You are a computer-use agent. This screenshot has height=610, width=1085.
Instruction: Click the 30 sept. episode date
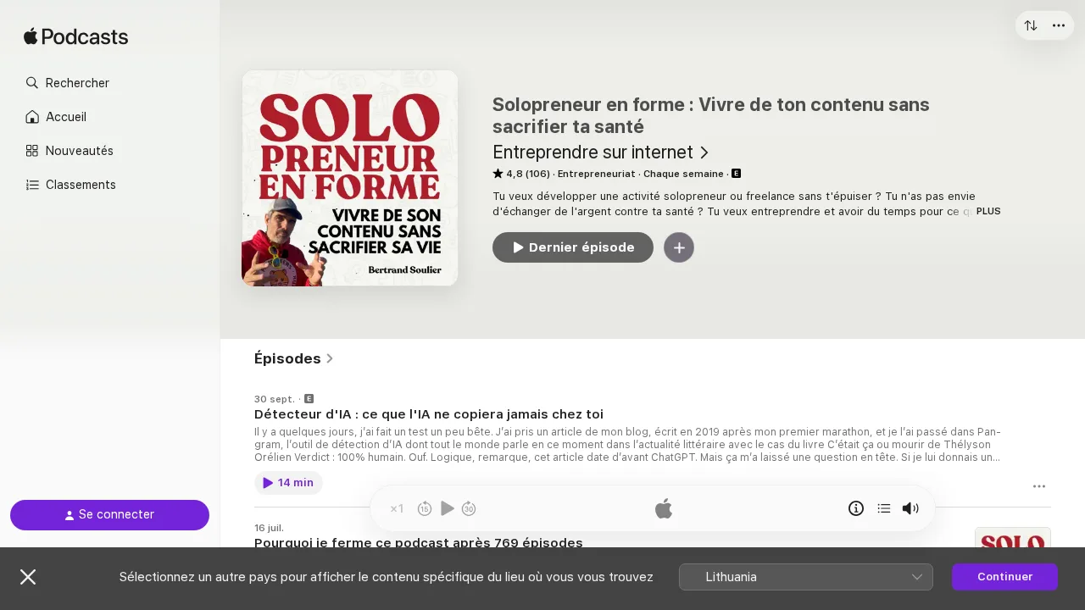click(275, 399)
